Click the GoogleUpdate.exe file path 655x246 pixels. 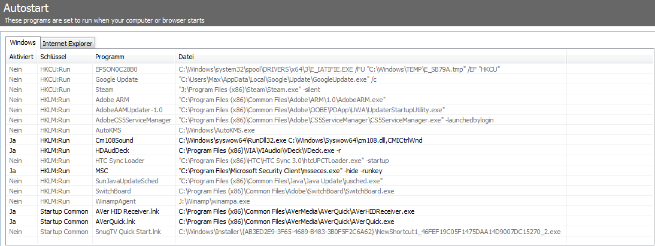tap(277, 79)
